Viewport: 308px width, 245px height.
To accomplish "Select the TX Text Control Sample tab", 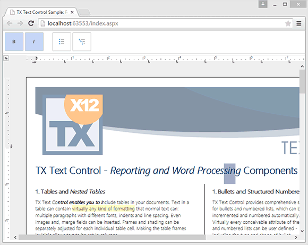I will coord(41,12).
